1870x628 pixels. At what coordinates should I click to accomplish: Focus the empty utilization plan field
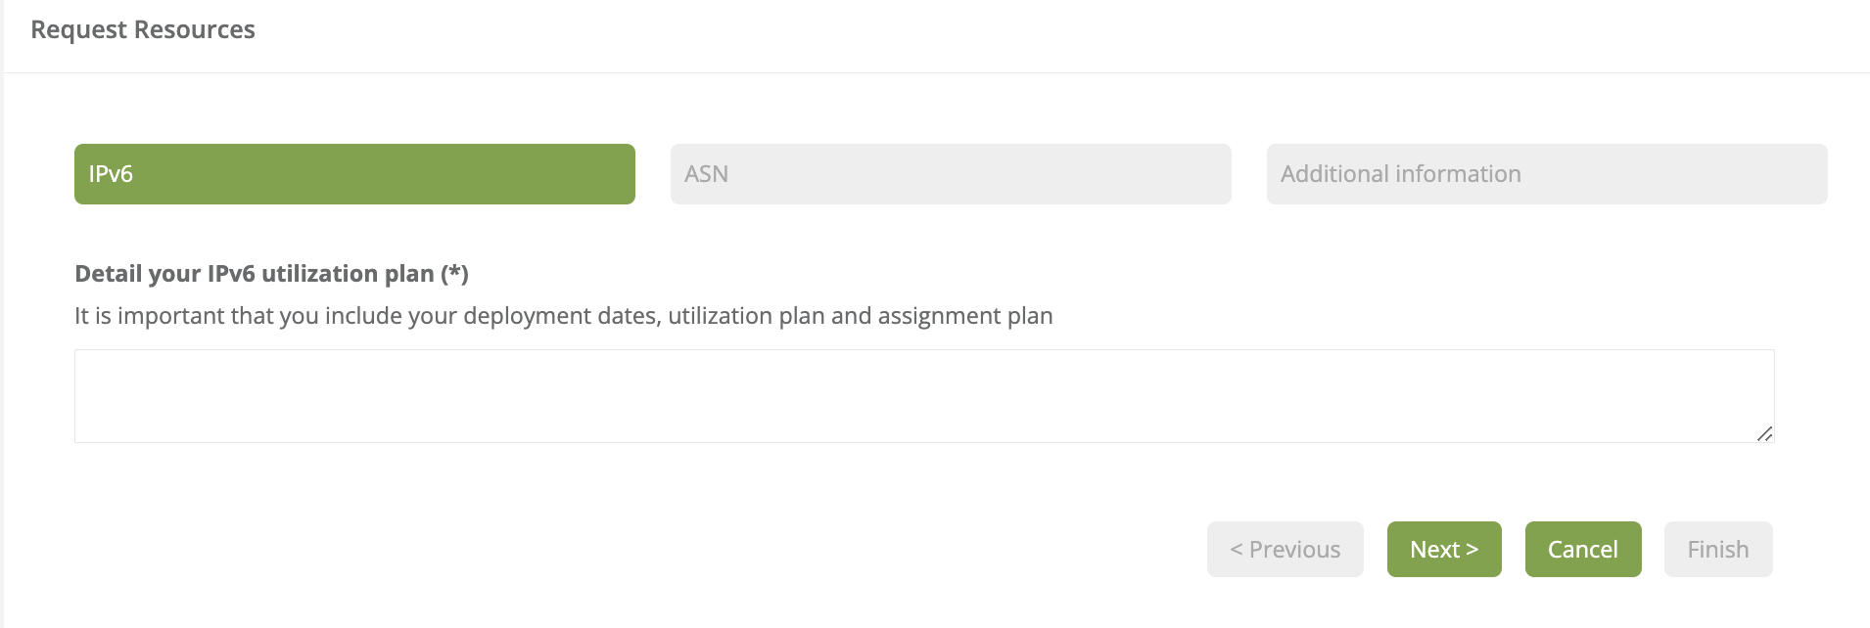(x=923, y=396)
